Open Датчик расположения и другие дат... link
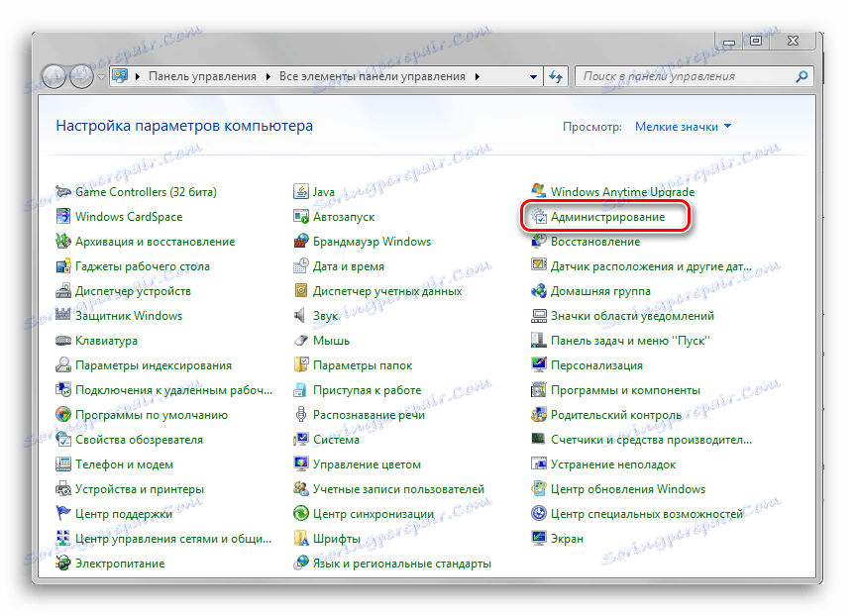The height and width of the screenshot is (616, 856). pyautogui.click(x=651, y=266)
